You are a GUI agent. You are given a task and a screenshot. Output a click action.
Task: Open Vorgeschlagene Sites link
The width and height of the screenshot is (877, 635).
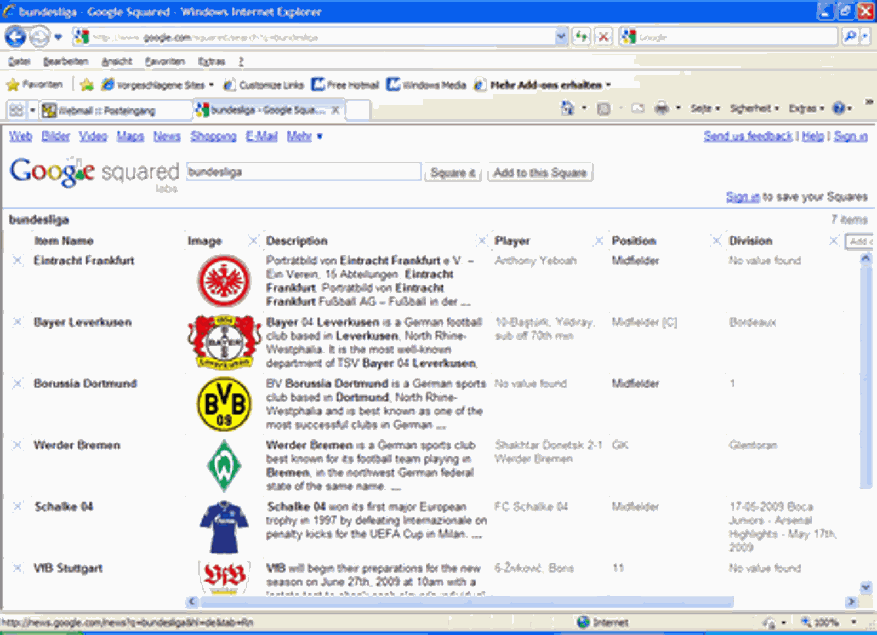pos(157,85)
